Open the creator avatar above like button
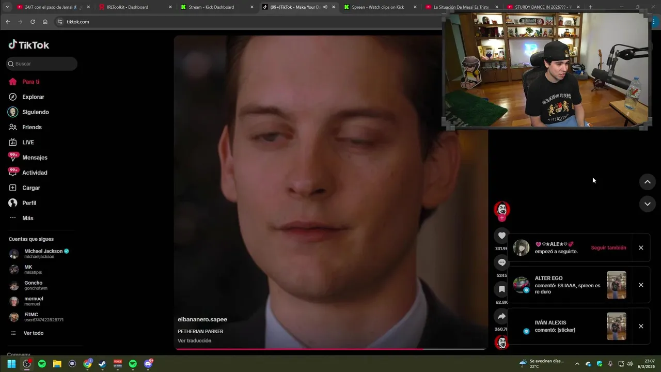 pyautogui.click(x=501, y=209)
